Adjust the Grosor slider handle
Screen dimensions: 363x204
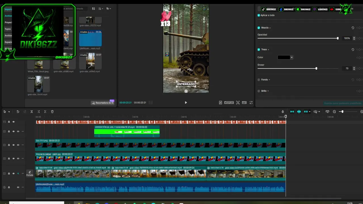[x=316, y=69]
